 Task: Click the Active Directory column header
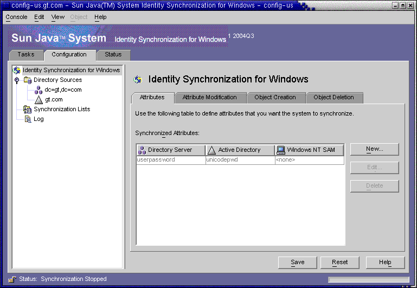pyautogui.click(x=240, y=150)
